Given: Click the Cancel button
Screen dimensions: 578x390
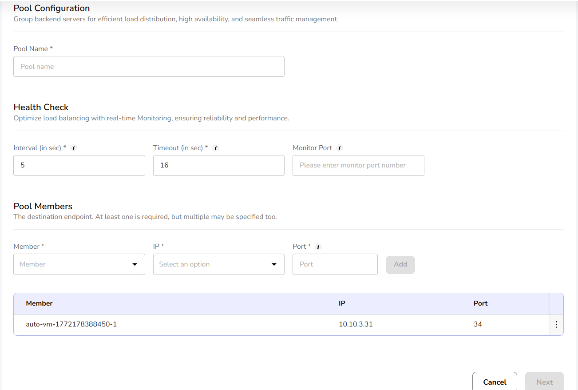Looking at the screenshot, I should [x=495, y=382].
